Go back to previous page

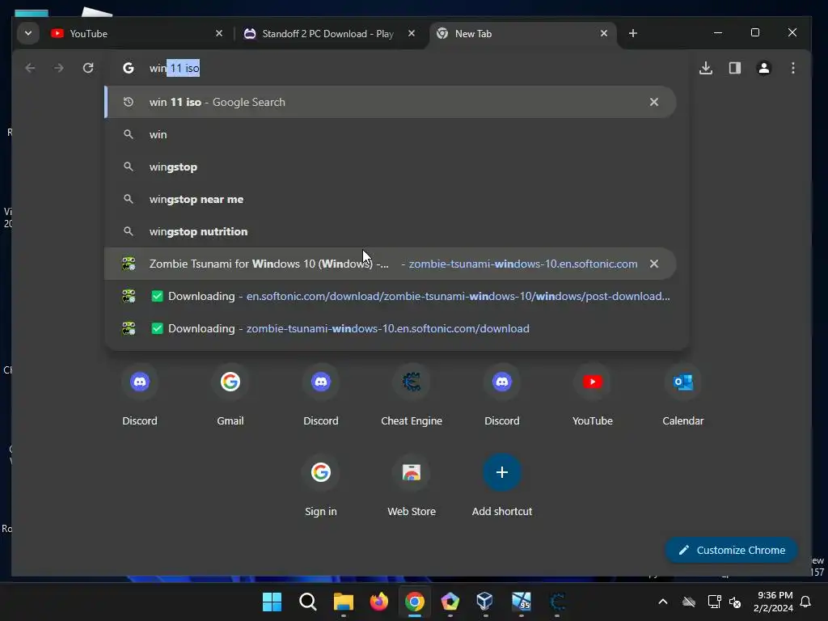(30, 68)
